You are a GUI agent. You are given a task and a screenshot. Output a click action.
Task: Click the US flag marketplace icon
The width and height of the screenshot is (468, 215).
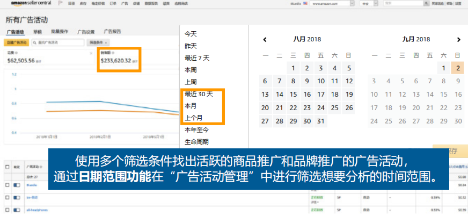pos(305,3)
